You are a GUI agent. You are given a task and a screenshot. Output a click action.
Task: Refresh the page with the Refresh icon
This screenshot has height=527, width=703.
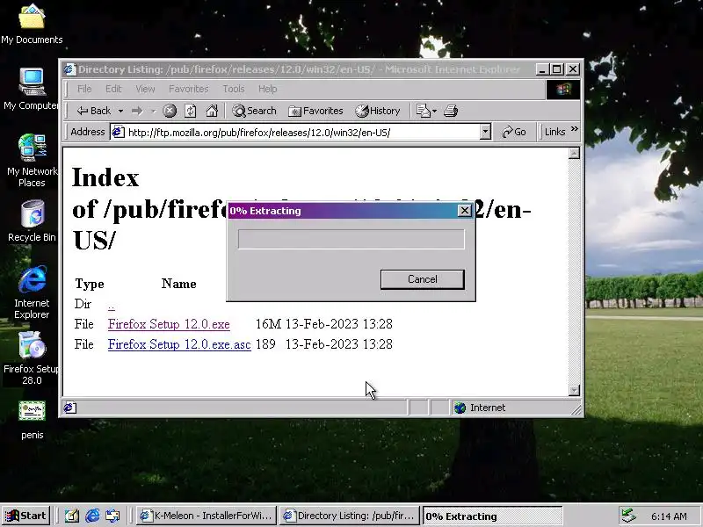coord(191,111)
